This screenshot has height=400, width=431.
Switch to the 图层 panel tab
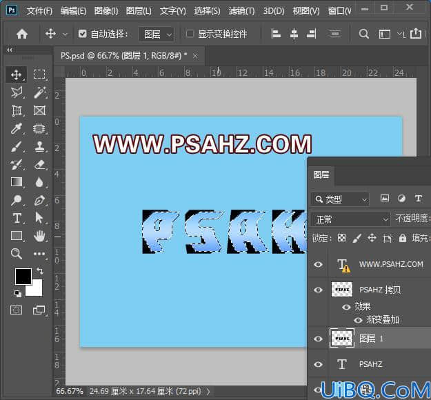(x=321, y=175)
